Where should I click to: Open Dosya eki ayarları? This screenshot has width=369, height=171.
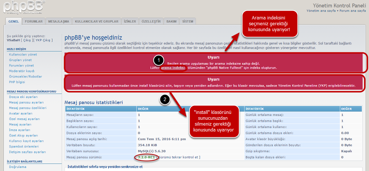23,97
